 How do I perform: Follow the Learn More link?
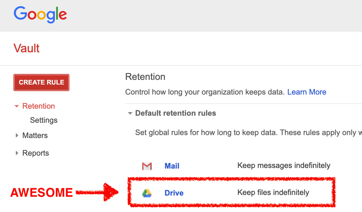[307, 92]
